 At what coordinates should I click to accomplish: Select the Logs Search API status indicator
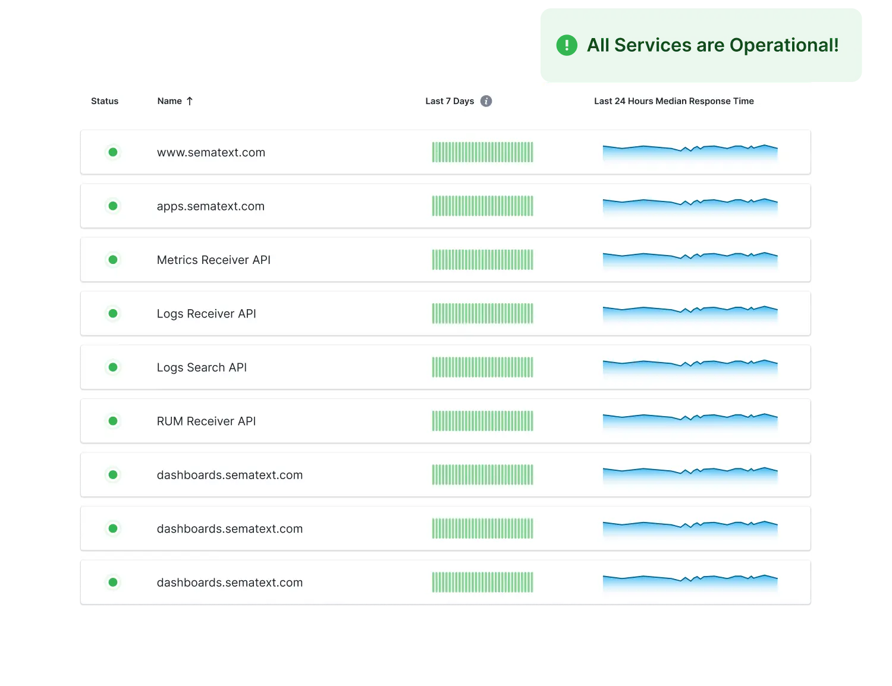pos(113,367)
